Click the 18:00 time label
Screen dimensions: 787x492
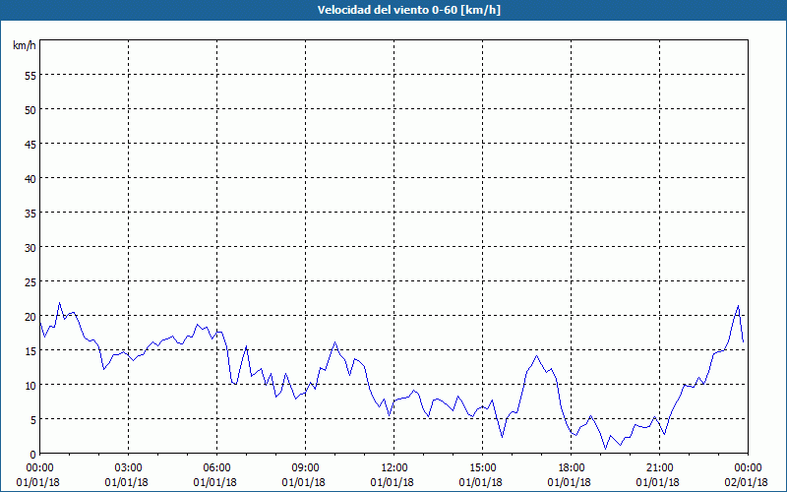point(571,468)
